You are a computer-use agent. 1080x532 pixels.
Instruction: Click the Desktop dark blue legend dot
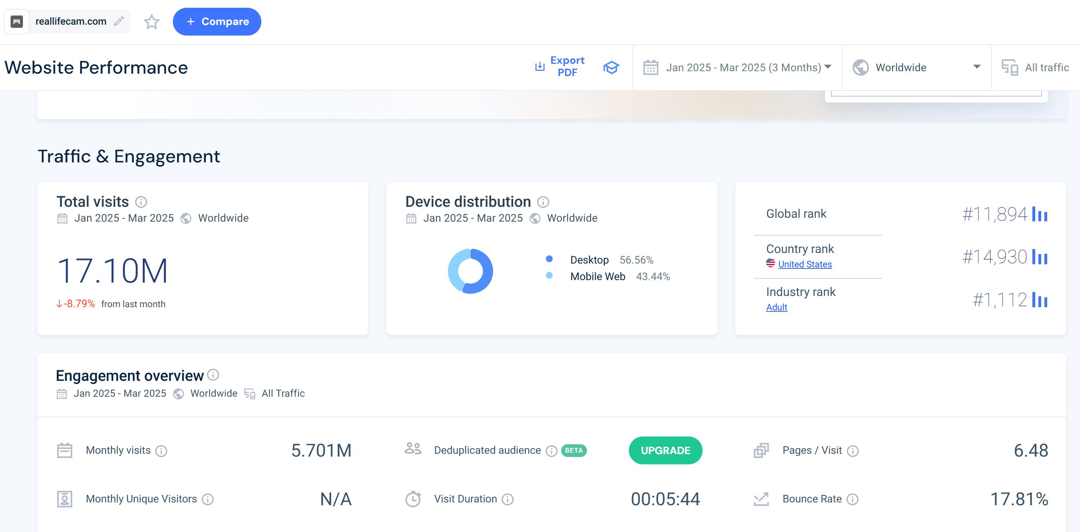[549, 259]
